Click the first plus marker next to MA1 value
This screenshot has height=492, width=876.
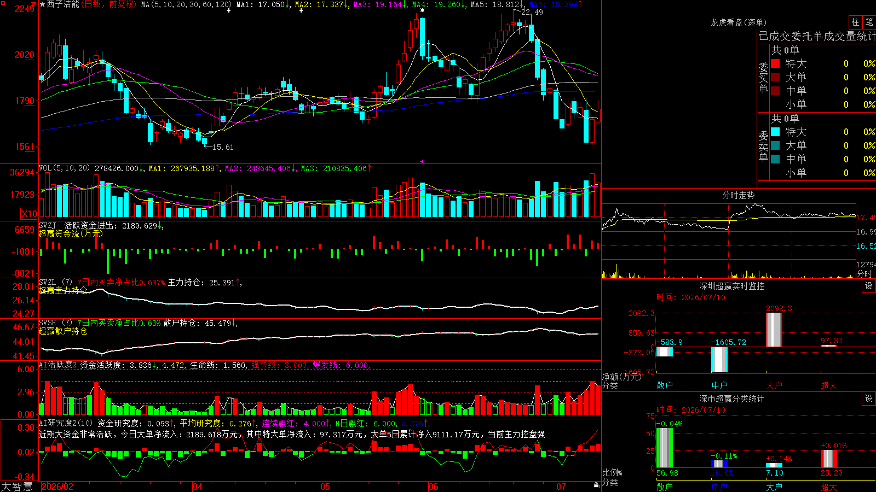tap(229, 10)
